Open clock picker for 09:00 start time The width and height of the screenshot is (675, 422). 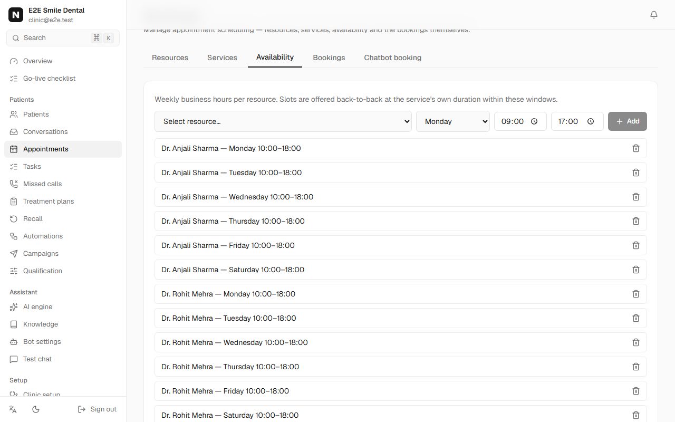coord(534,121)
